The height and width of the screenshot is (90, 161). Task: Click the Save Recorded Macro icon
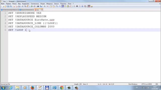pyautogui.click(x=85, y=6)
